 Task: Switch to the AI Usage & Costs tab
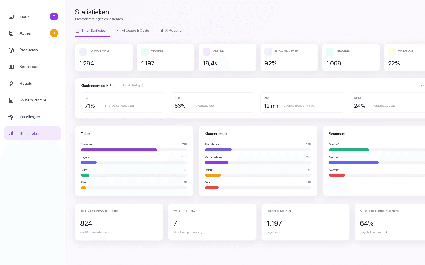pos(132,31)
